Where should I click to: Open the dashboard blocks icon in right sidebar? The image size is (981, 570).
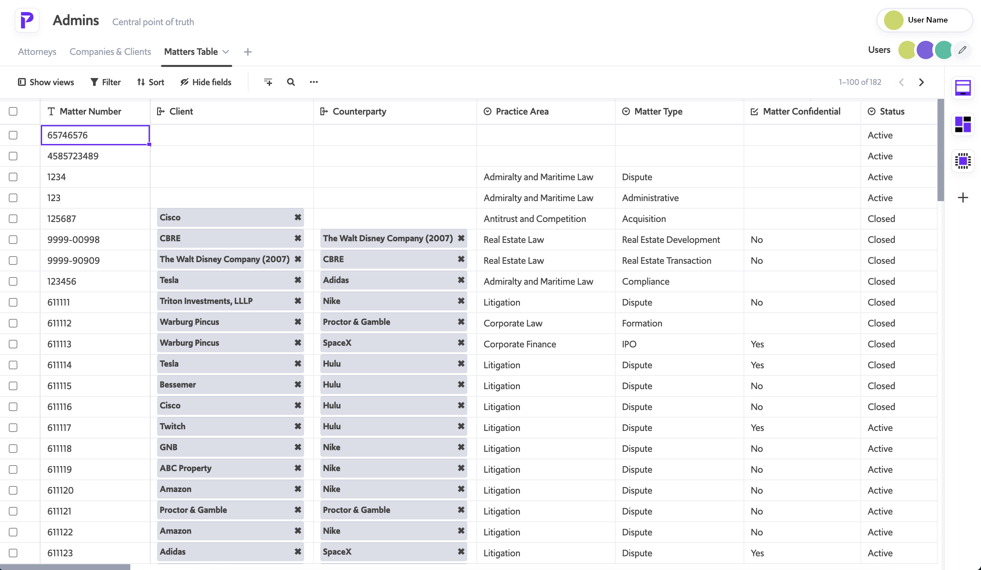963,124
